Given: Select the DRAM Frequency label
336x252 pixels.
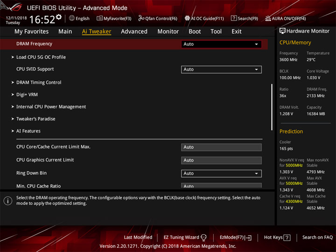Looking at the screenshot, I should point(34,44).
